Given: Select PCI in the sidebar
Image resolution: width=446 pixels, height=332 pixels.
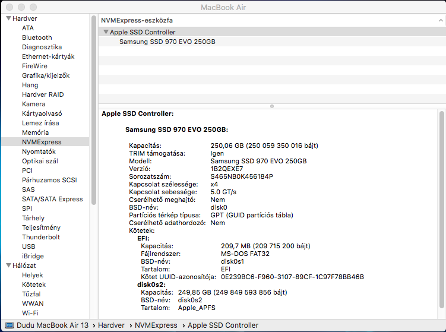Looking at the screenshot, I should (27, 170).
